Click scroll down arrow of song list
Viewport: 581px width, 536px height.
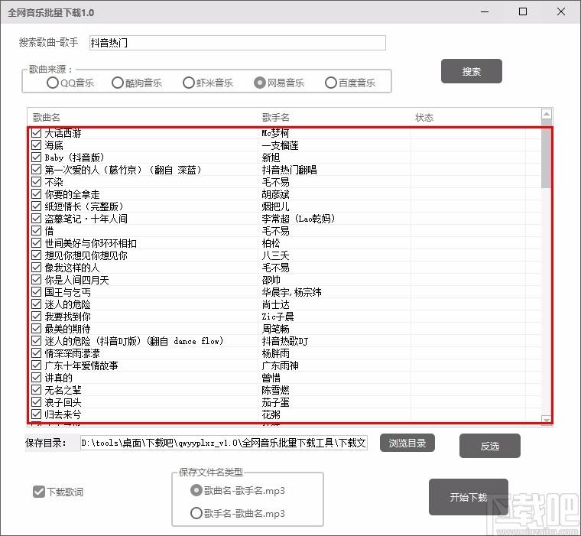[x=546, y=420]
